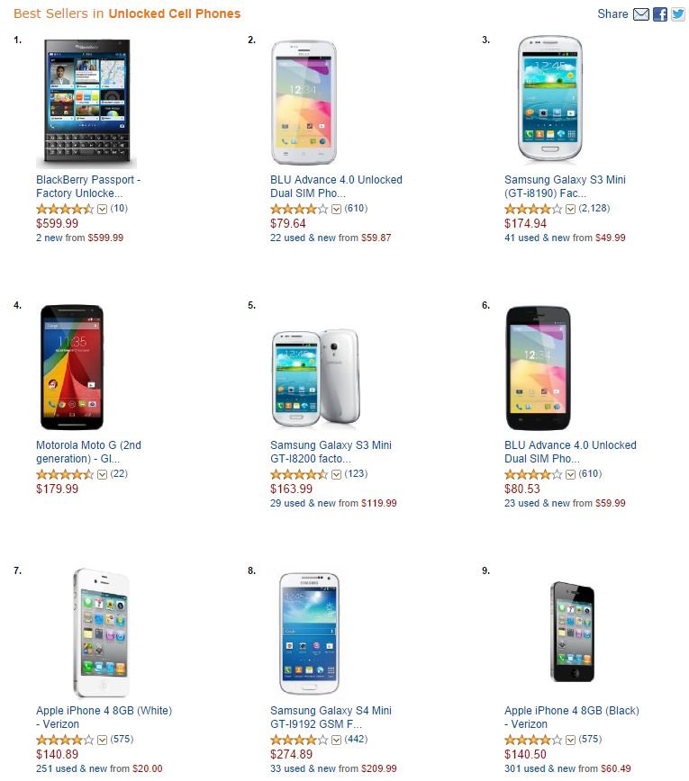Open white Apple iPhone 4 product image

101,633
